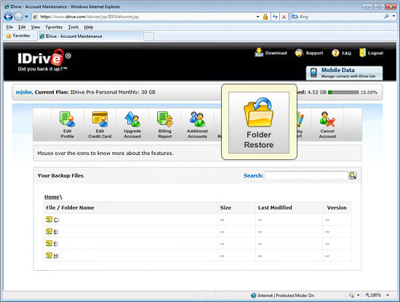Open the Favorites menu

54,27
